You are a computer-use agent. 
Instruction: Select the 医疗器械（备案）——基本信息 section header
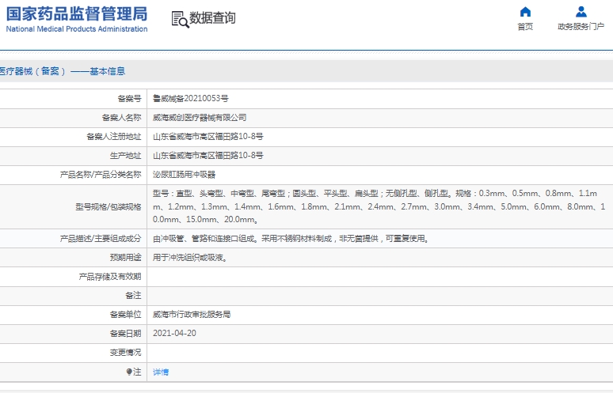coord(62,71)
